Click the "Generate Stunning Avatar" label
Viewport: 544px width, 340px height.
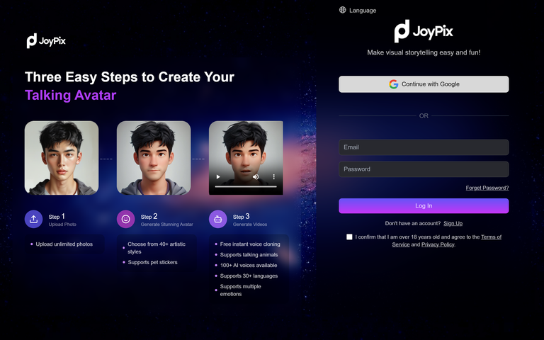167,225
